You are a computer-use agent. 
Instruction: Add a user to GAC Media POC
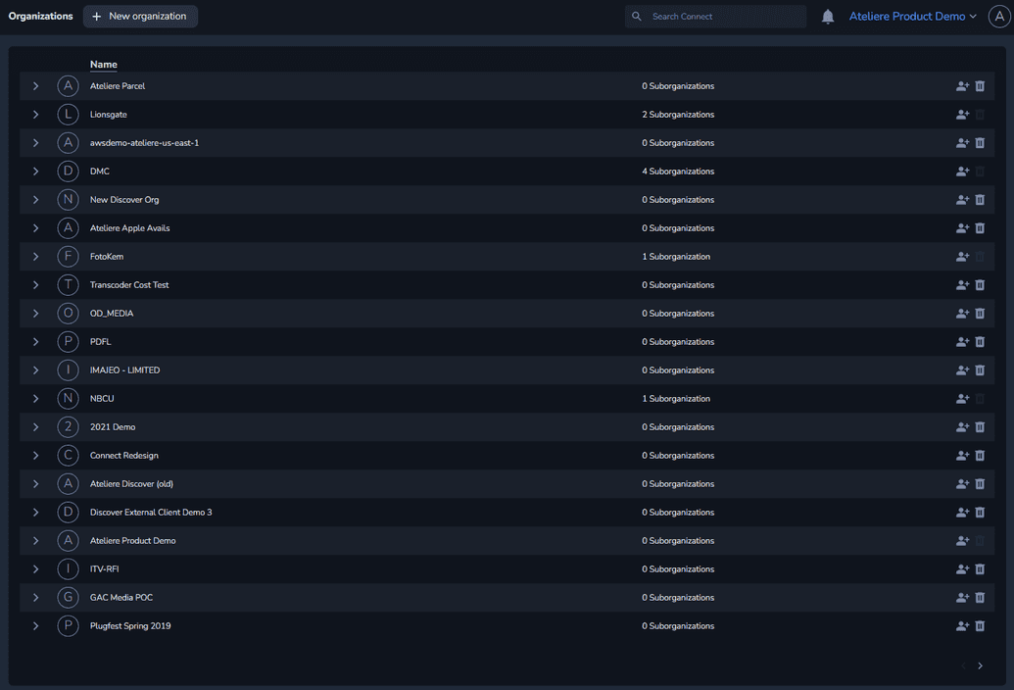tap(962, 598)
